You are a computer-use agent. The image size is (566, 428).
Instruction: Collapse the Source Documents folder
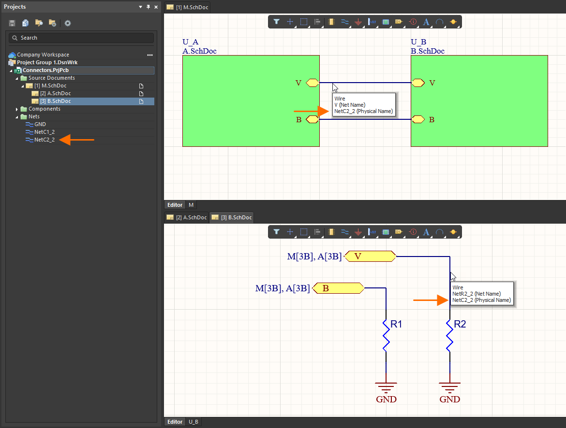pos(17,78)
